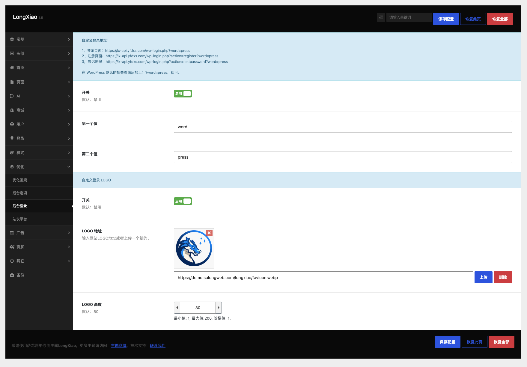This screenshot has width=527, height=367.
Task: Expand the 常规 section chevron
Action: tap(69, 39)
